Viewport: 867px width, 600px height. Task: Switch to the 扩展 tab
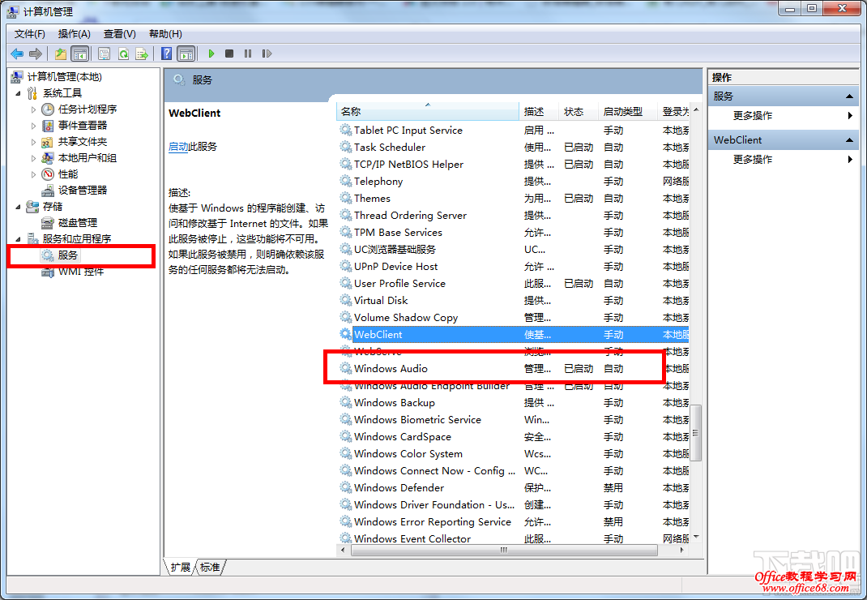[180, 567]
